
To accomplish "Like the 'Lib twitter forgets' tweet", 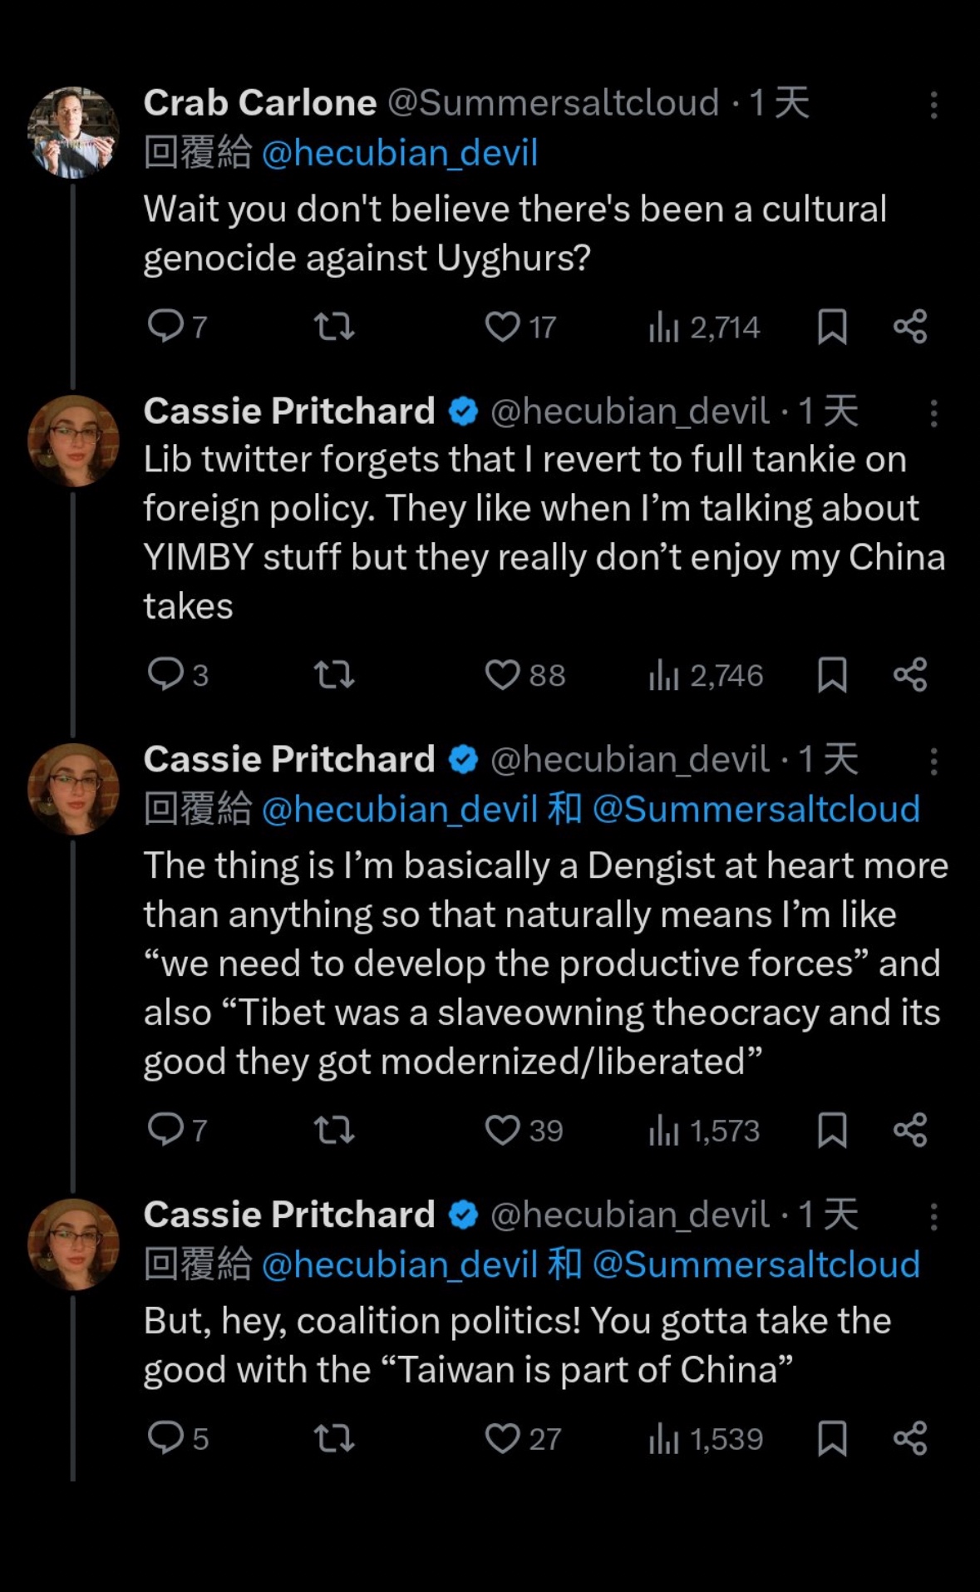I will point(503,675).
